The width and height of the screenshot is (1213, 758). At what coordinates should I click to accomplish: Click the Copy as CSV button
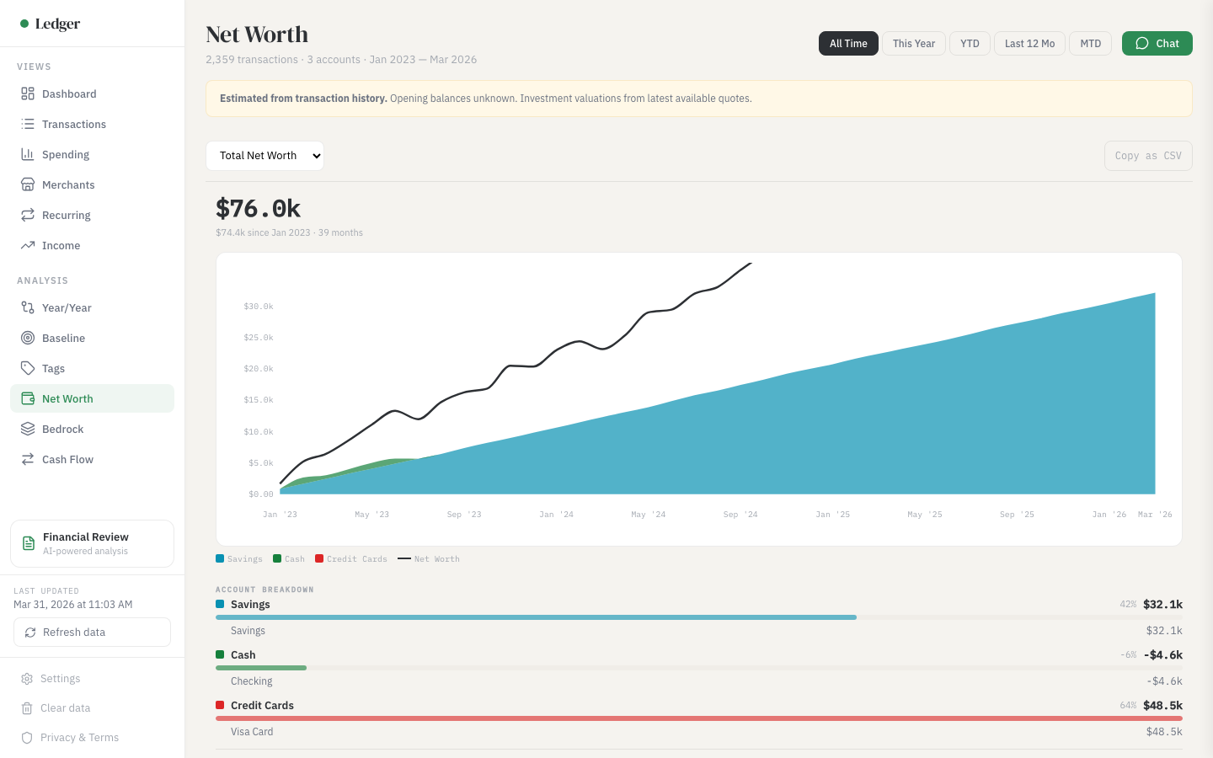[x=1148, y=155]
